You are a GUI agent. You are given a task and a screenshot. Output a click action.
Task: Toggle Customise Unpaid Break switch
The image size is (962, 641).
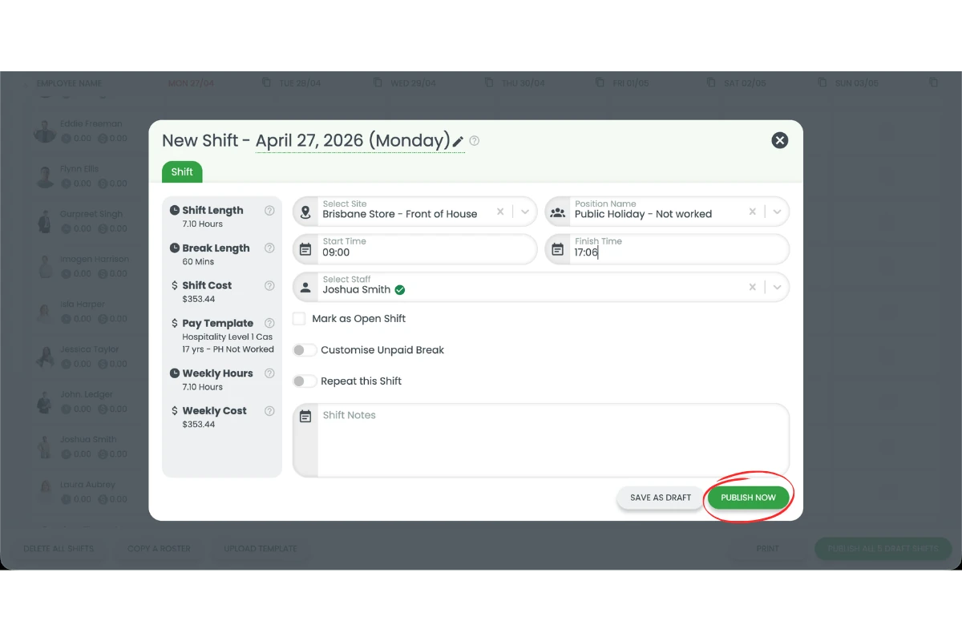pos(304,350)
